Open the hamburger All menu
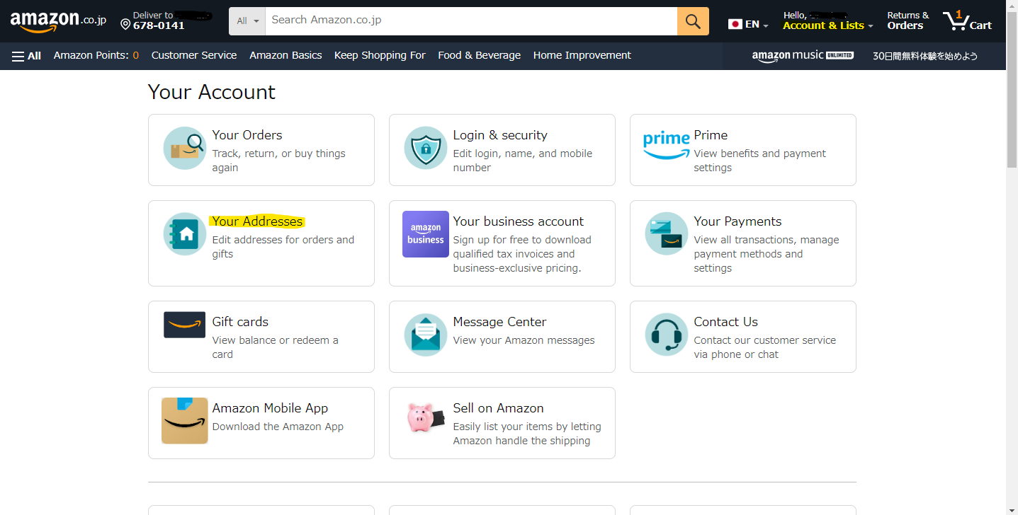 [27, 56]
